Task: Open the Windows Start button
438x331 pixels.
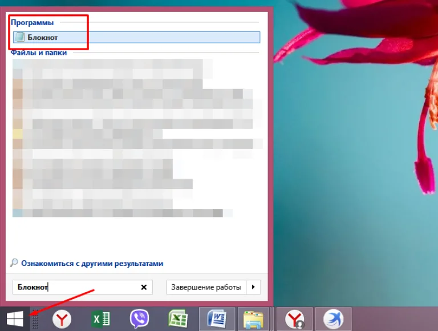Action: click(15, 319)
